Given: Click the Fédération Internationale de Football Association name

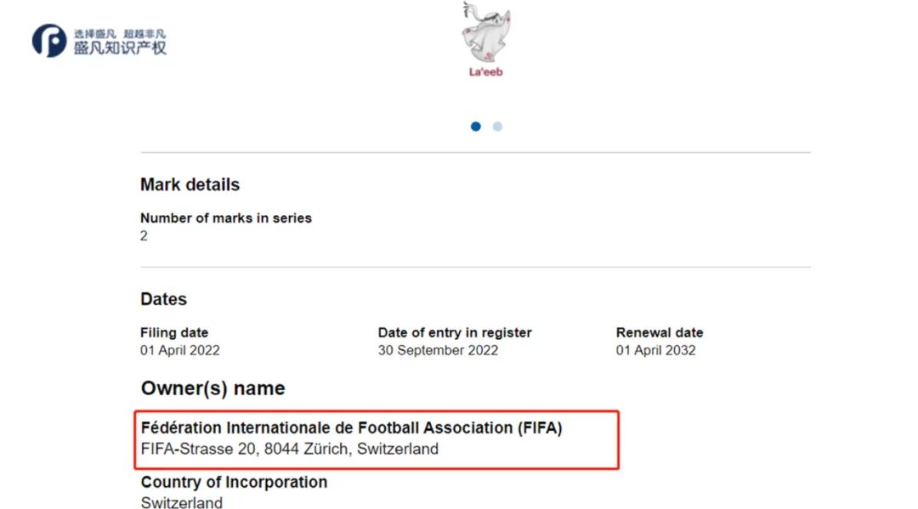Looking at the screenshot, I should [351, 428].
